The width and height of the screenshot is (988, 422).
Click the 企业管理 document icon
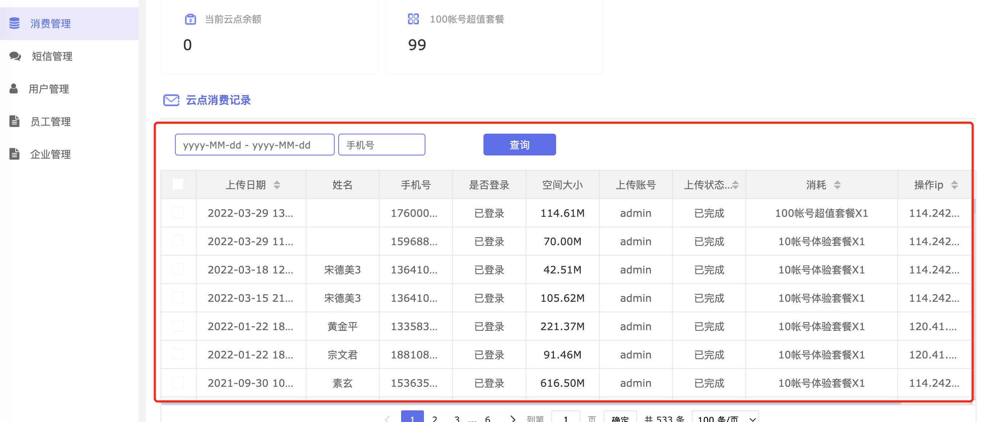[x=15, y=154]
